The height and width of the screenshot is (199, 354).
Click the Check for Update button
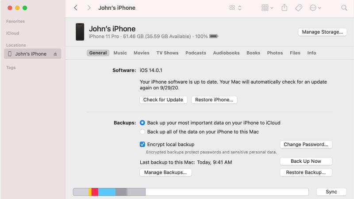coord(163,100)
